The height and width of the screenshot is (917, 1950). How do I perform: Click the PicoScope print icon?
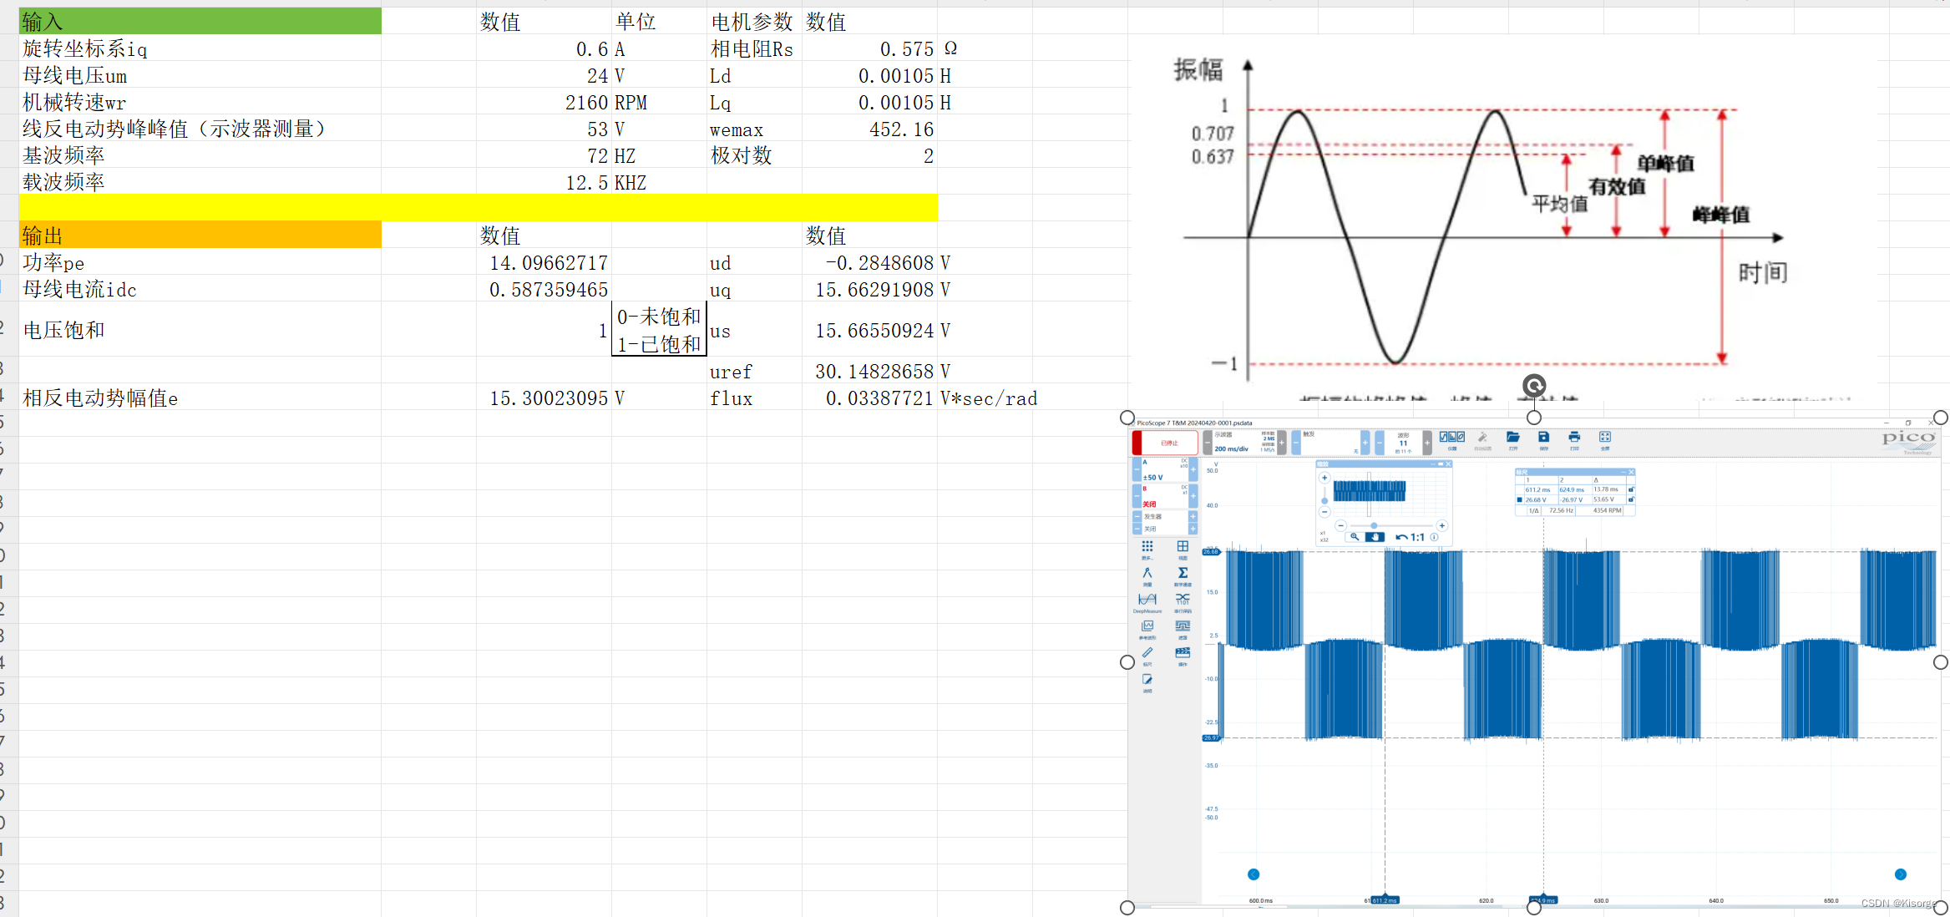(1574, 437)
